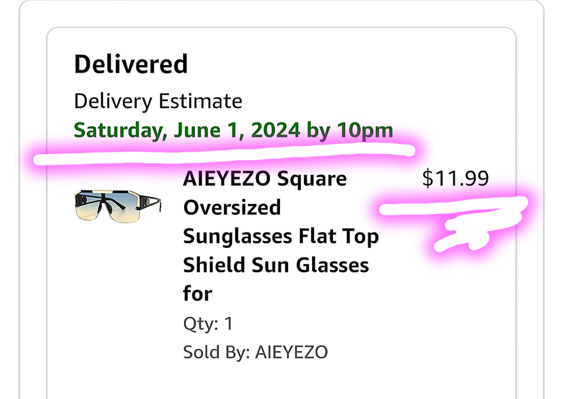Click '10pm' in the delivery estimate

click(365, 130)
